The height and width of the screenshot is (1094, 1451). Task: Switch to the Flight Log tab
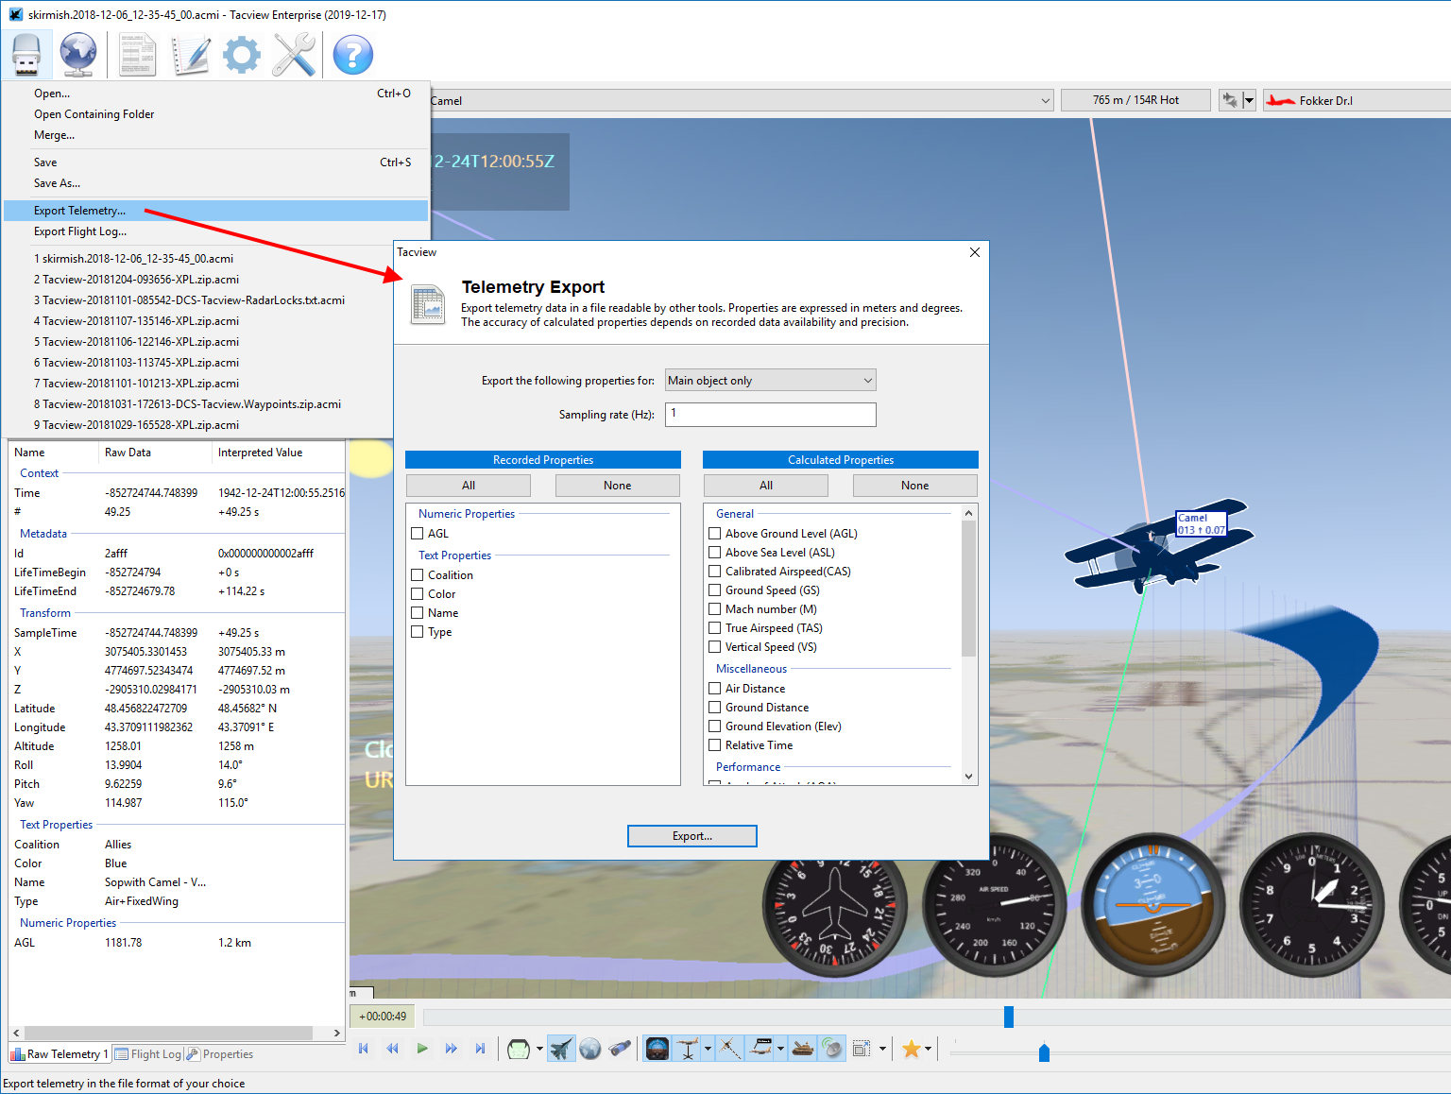(148, 1054)
